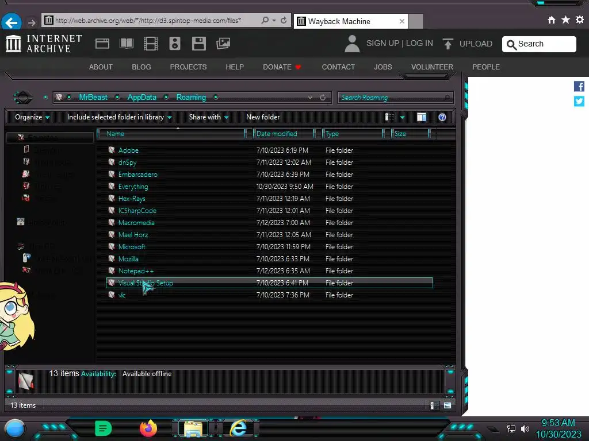This screenshot has width=589, height=441.
Task: Open the Audio speaker icon
Action: tap(175, 44)
